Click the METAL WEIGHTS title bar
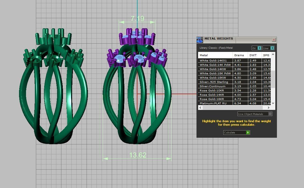 click(x=236, y=40)
